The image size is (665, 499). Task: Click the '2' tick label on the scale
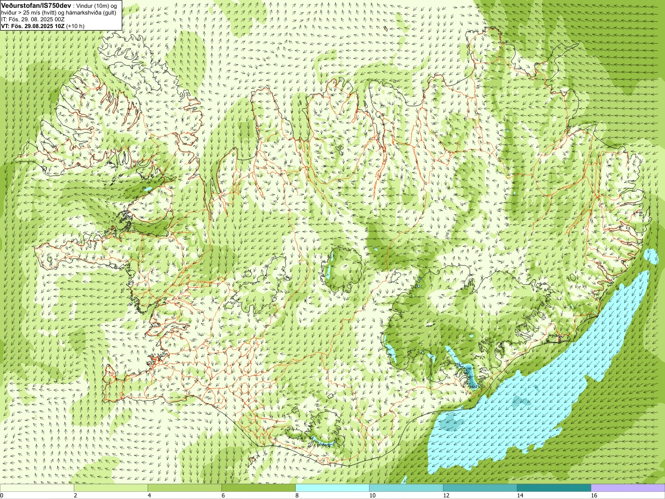pos(75,495)
